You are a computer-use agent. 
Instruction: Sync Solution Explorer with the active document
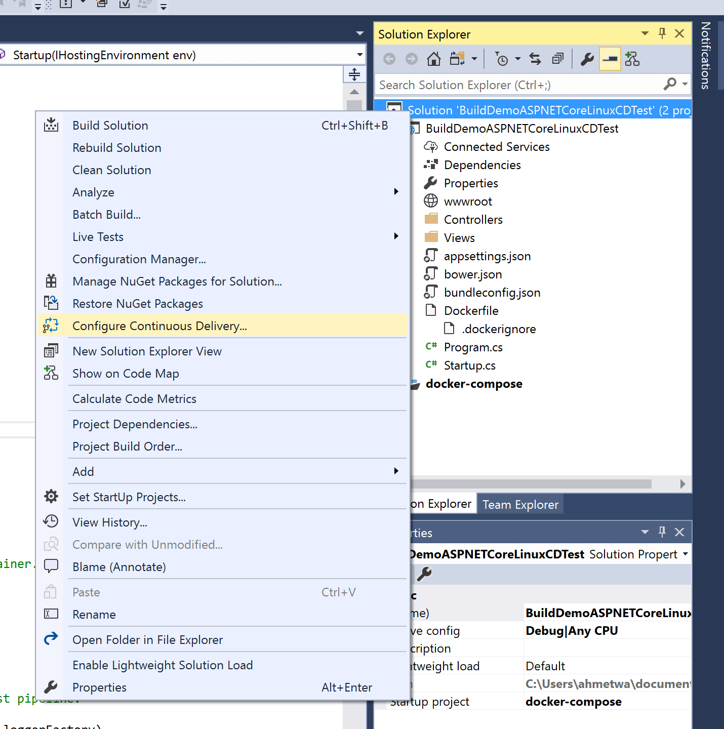[x=535, y=59]
